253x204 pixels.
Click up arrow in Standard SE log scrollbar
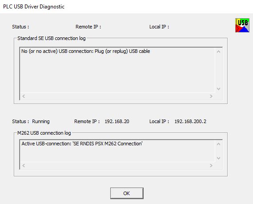point(218,52)
